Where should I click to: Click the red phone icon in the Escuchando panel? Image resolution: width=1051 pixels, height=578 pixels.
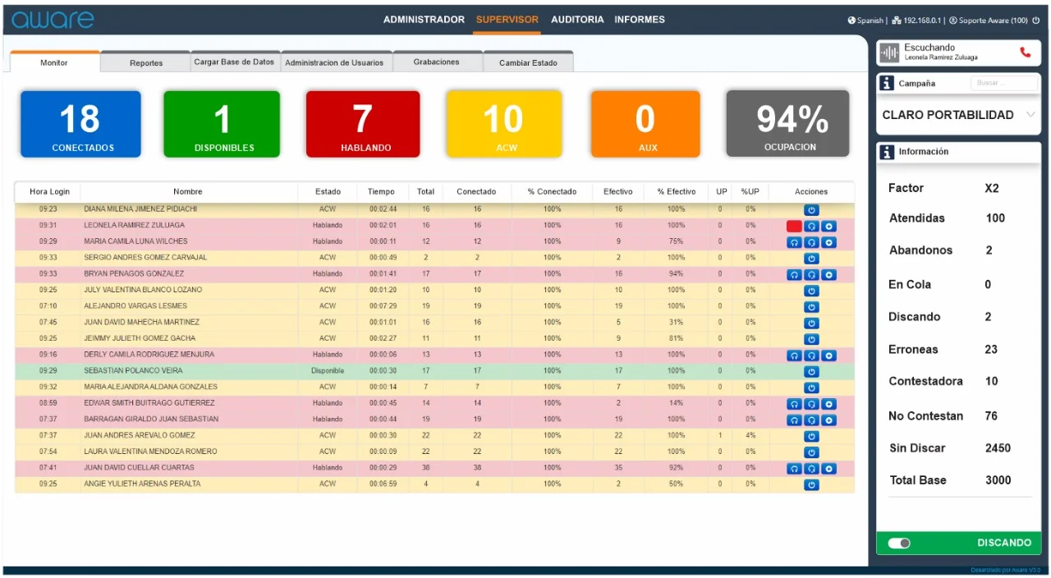(x=1025, y=51)
